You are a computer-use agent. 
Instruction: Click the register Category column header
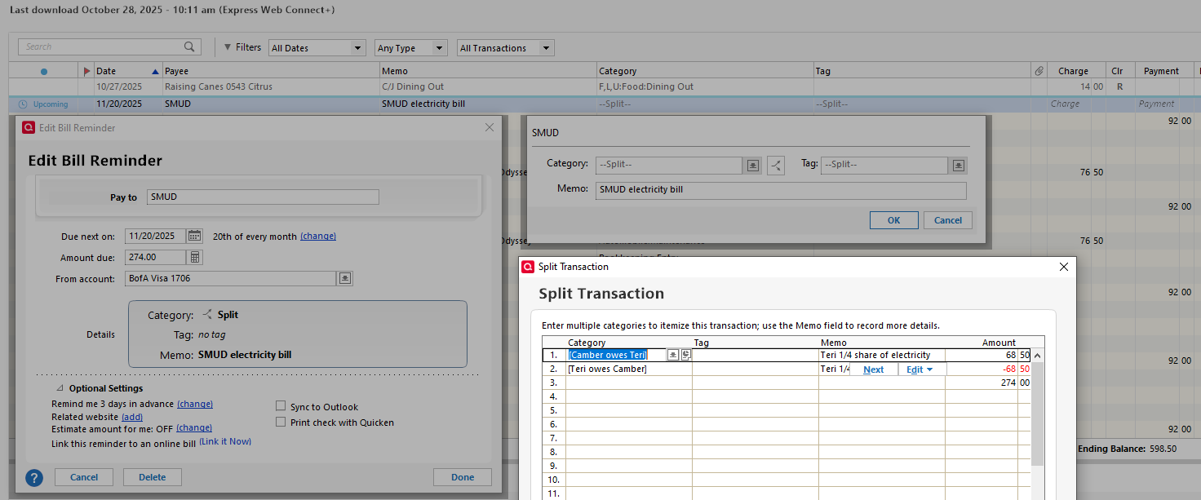(705, 71)
